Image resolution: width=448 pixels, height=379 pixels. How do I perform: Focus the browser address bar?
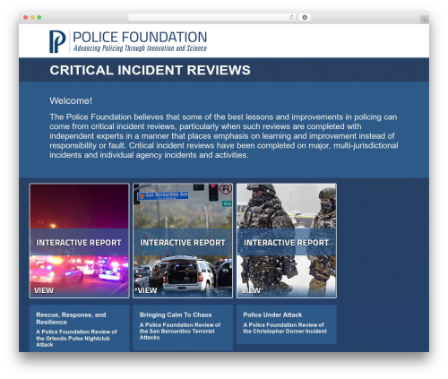(212, 17)
